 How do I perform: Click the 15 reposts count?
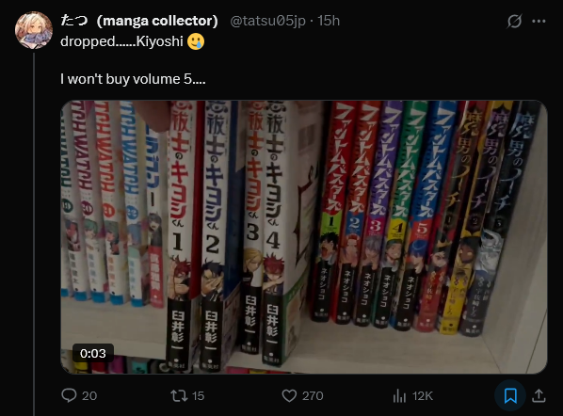(198, 395)
